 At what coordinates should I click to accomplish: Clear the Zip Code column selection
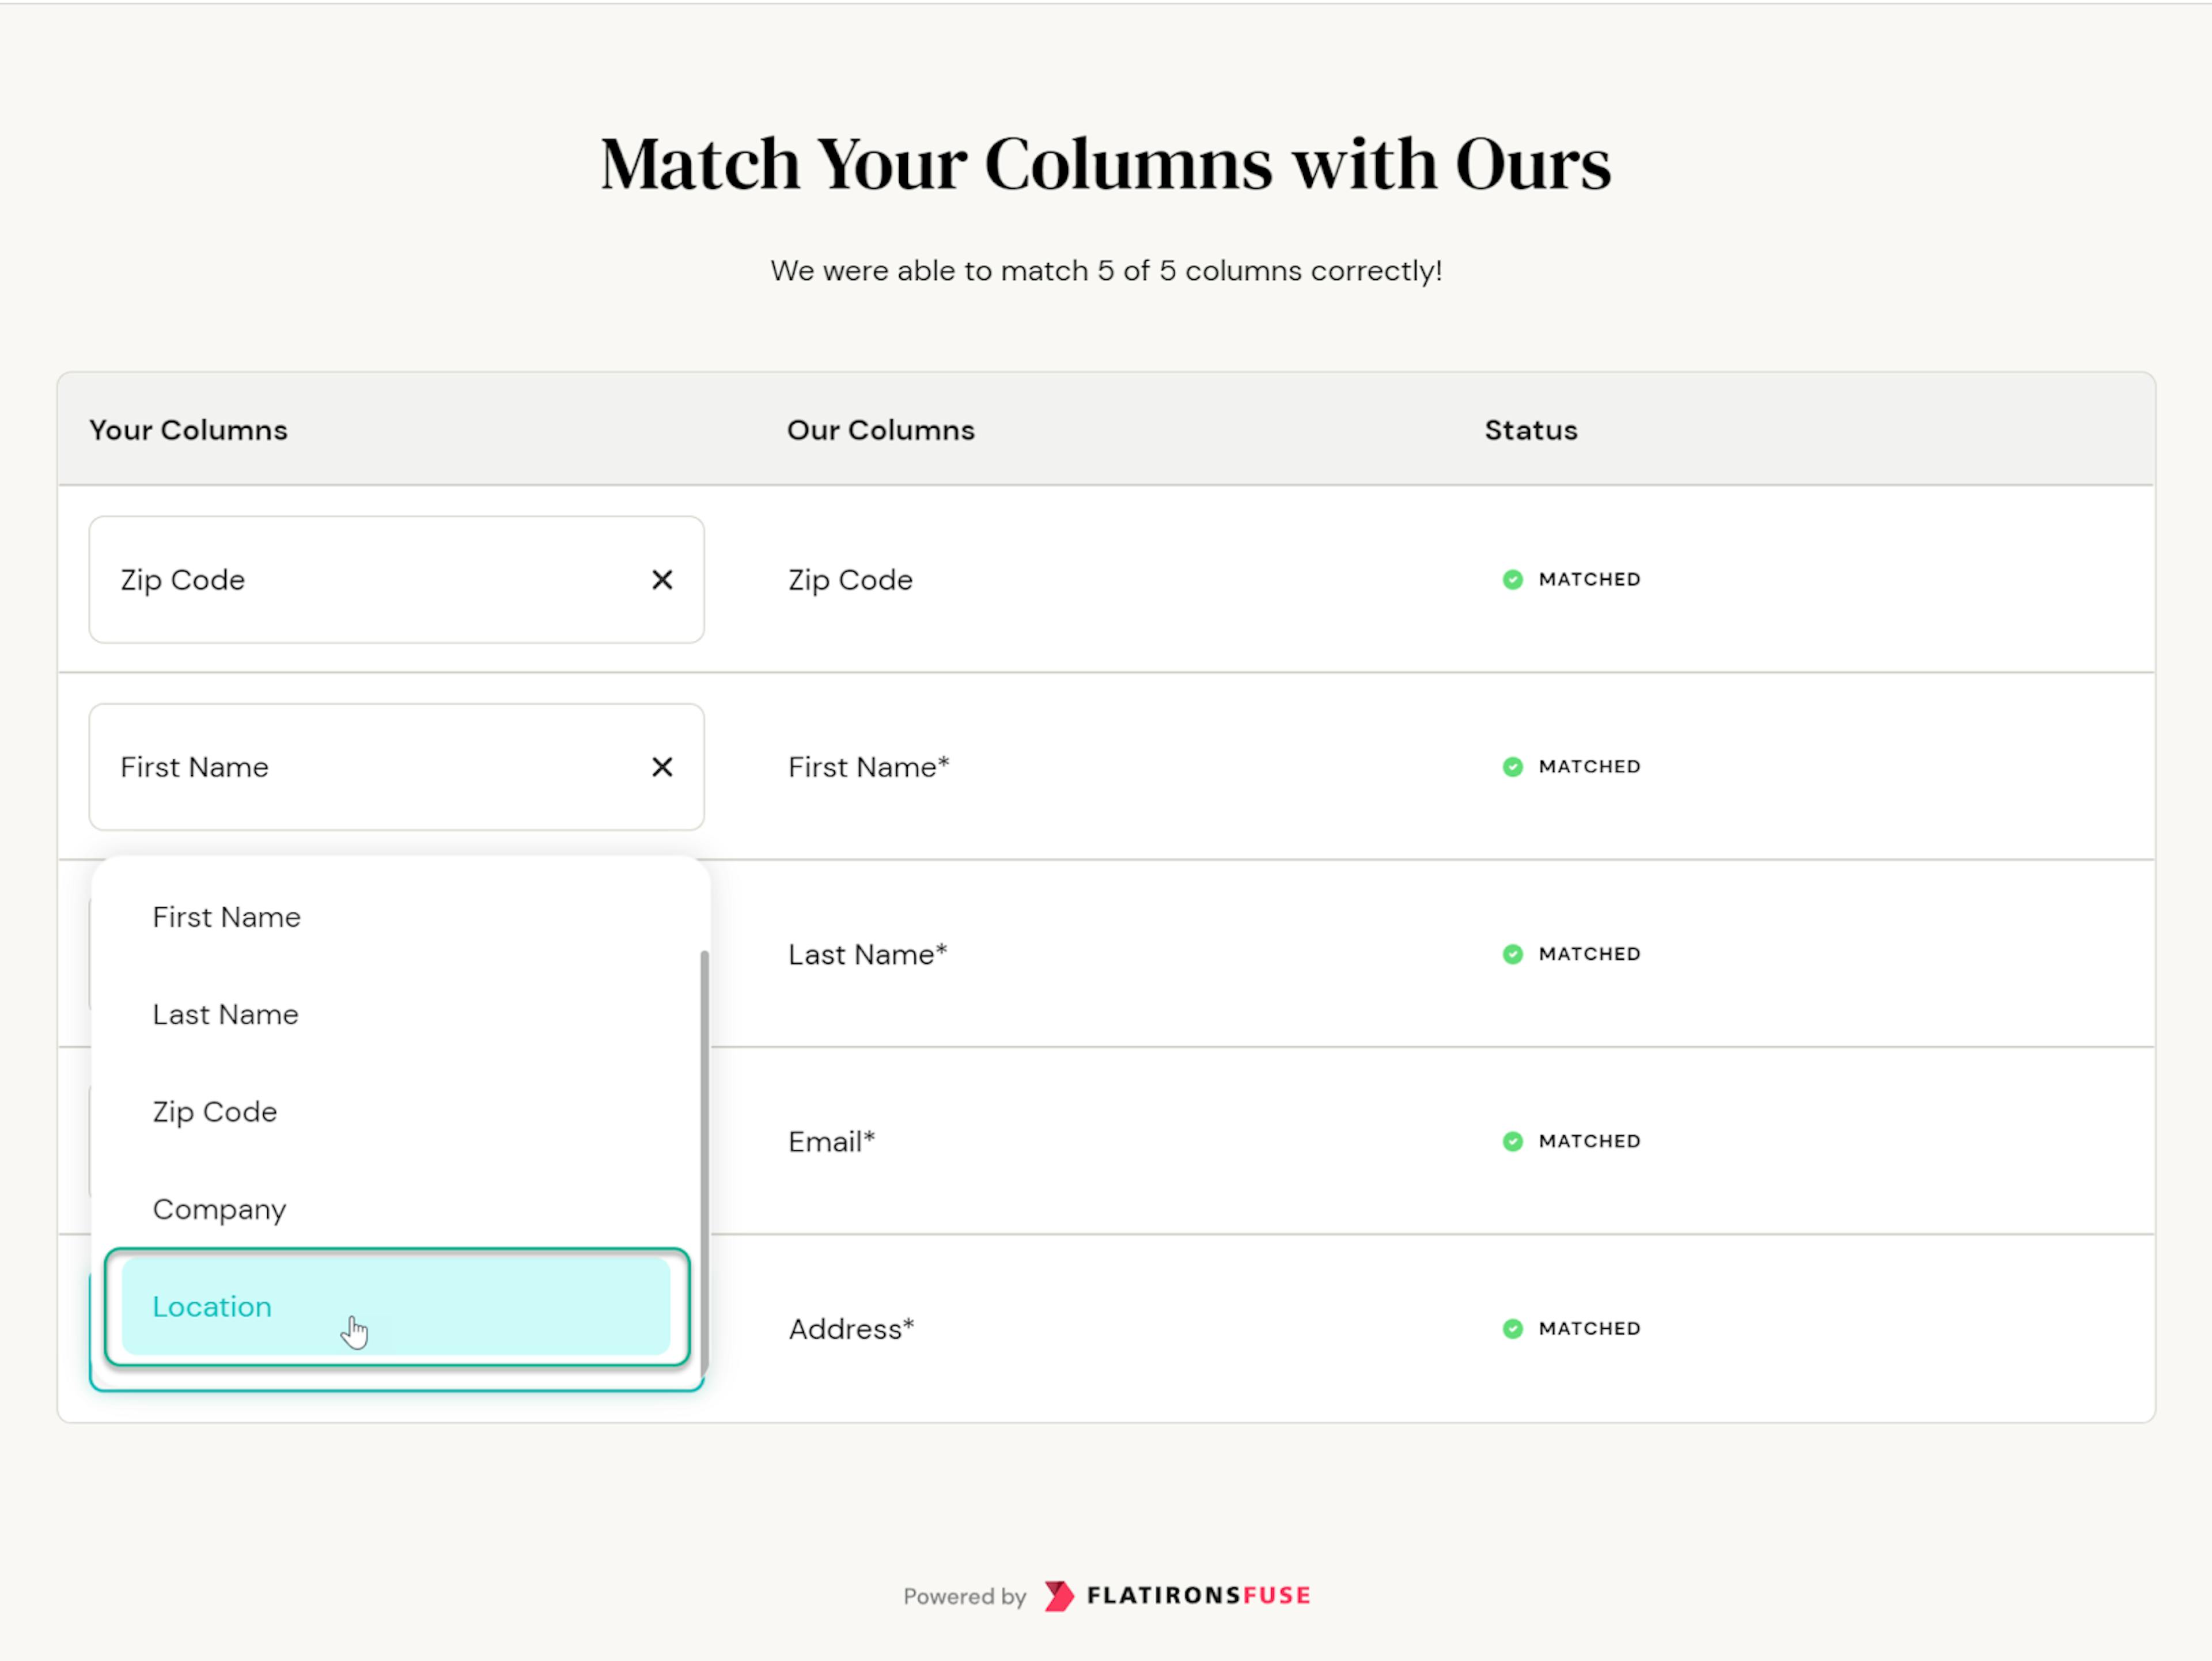click(662, 580)
